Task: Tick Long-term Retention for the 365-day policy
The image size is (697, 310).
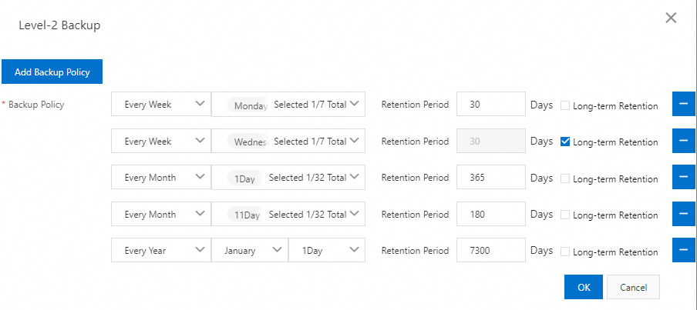Action: point(565,178)
